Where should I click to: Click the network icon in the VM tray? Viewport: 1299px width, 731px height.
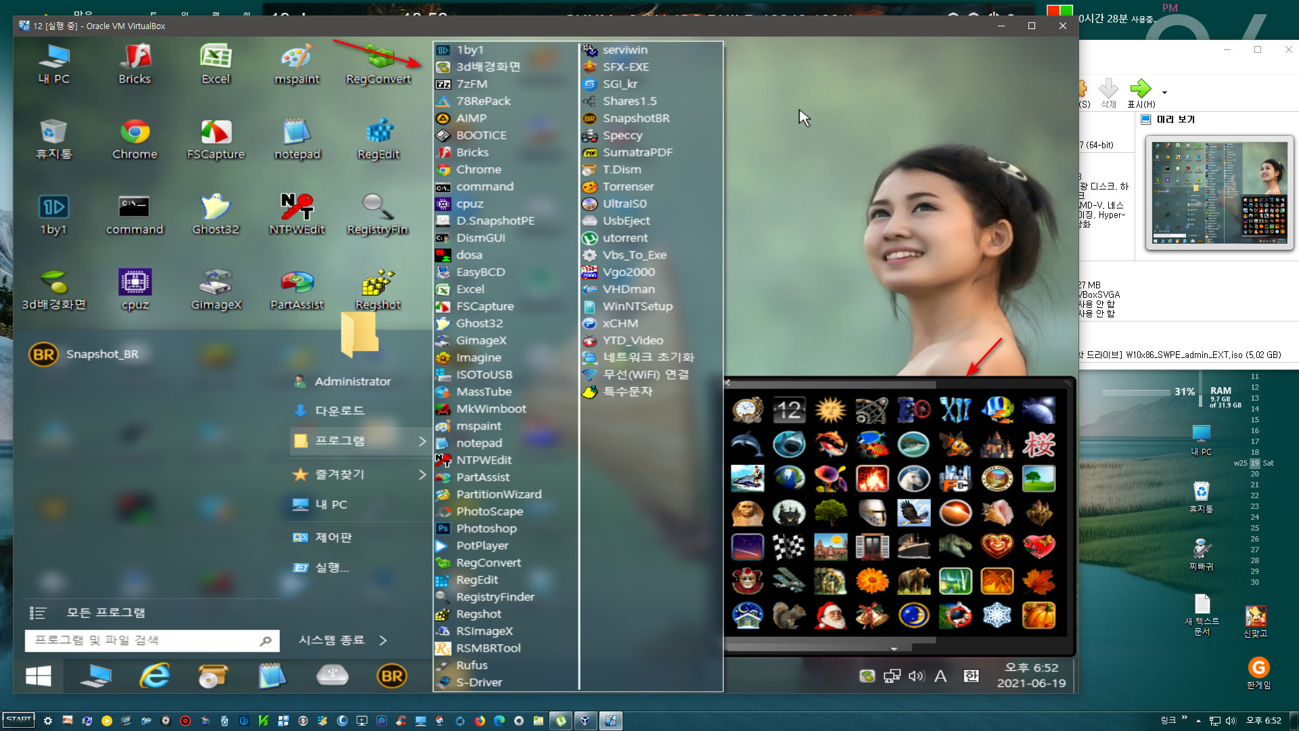point(892,675)
